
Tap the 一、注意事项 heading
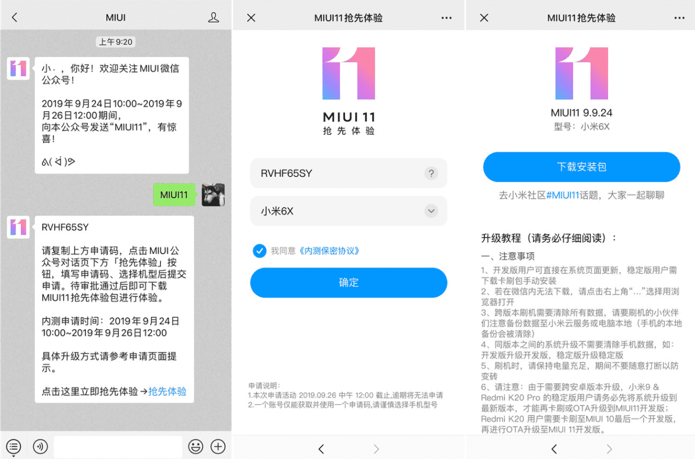coord(508,256)
